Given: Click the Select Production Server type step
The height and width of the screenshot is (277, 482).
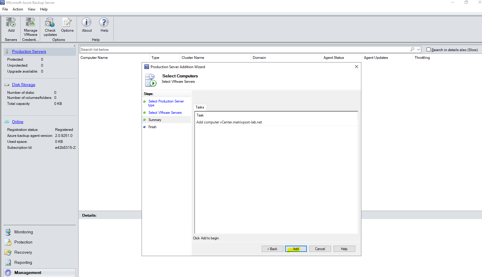Looking at the screenshot, I should pos(166,103).
